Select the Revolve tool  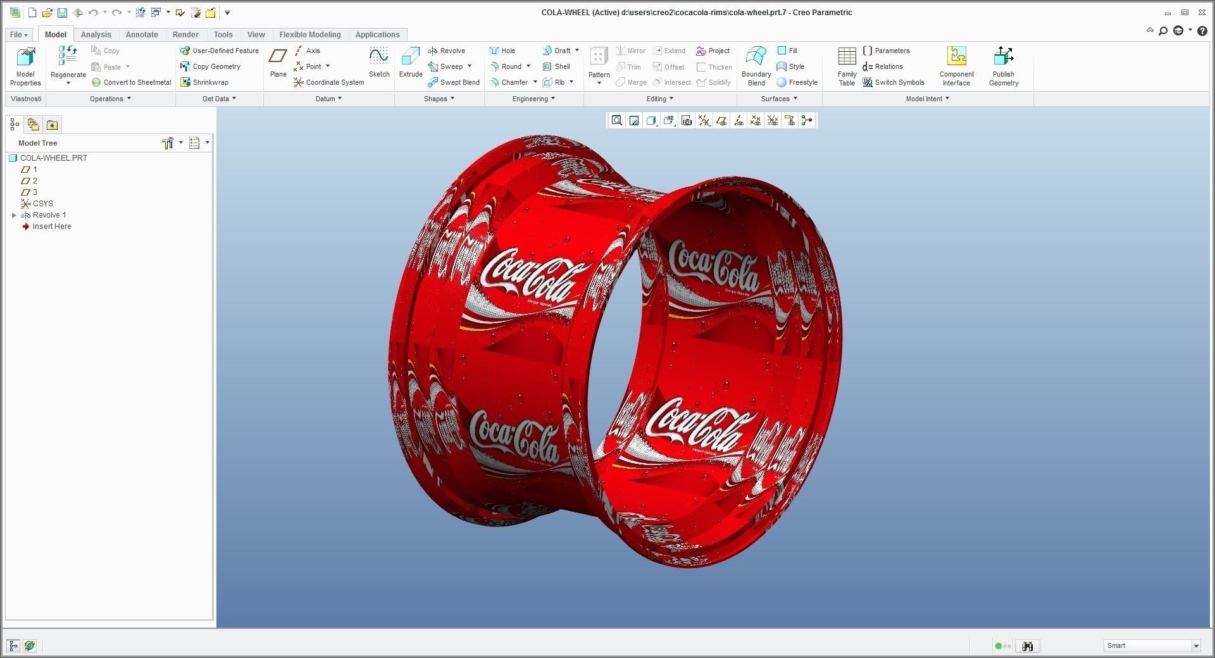[447, 51]
